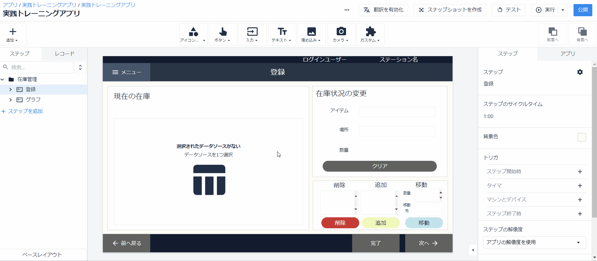Click the 実行 run button
Viewport: 597px width, 261px height.
tap(545, 10)
